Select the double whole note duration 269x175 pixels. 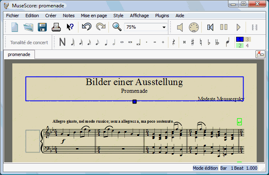pyautogui.click(x=130, y=42)
